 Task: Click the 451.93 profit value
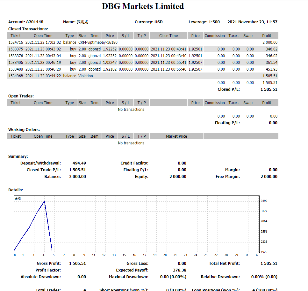tap(271, 69)
